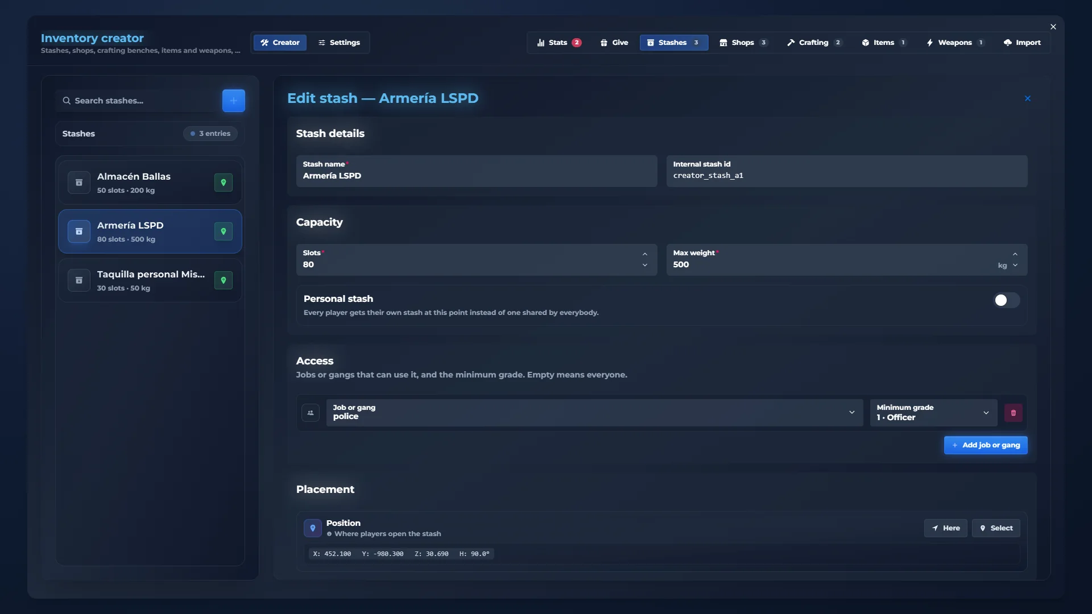
Task: Decrease Max weight with down arrow
Action: coord(1015,265)
